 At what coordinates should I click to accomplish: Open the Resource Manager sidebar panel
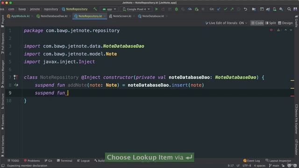(x=2, y=74)
